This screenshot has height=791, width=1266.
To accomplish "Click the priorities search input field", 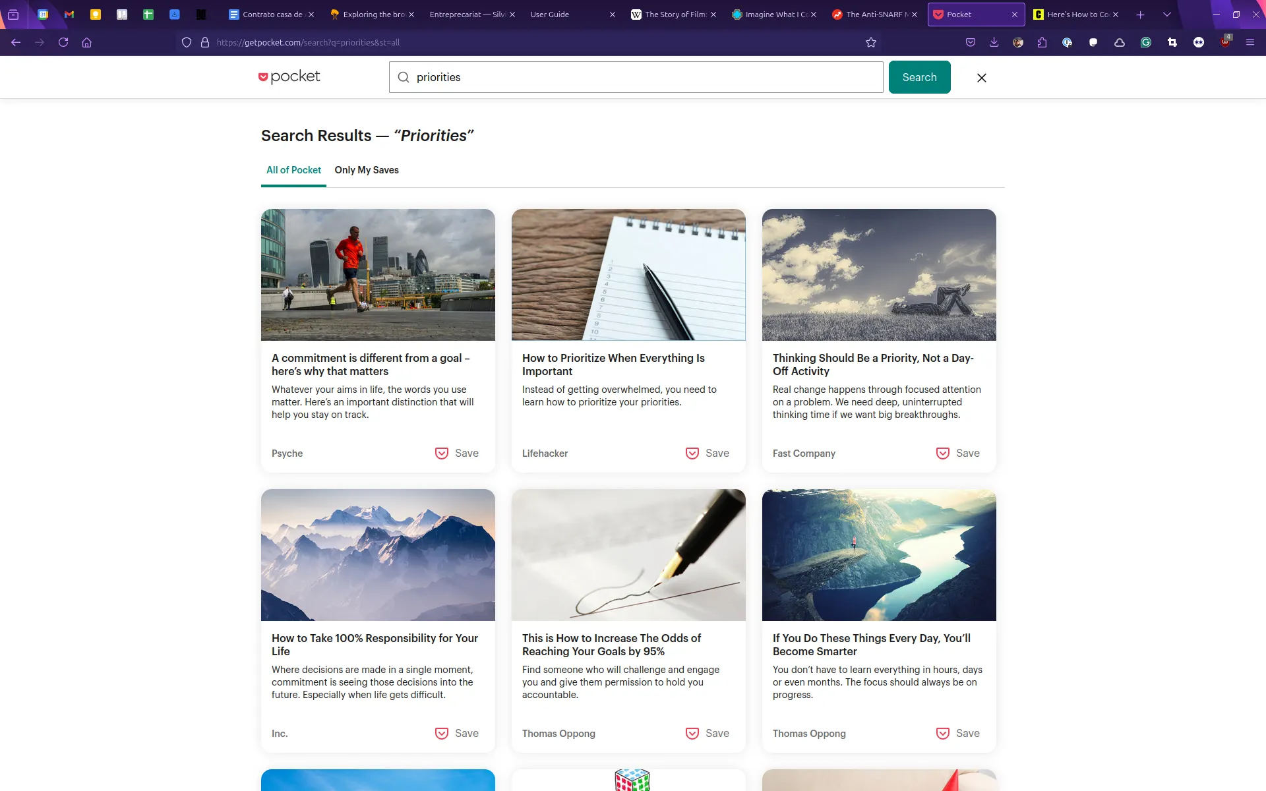I will tap(636, 77).
